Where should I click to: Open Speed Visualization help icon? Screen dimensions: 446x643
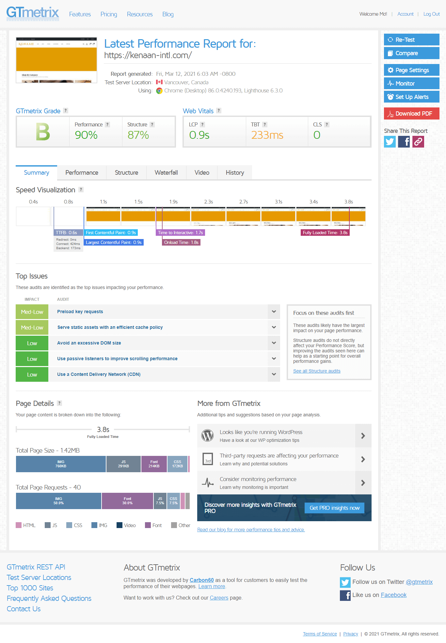[x=81, y=189]
